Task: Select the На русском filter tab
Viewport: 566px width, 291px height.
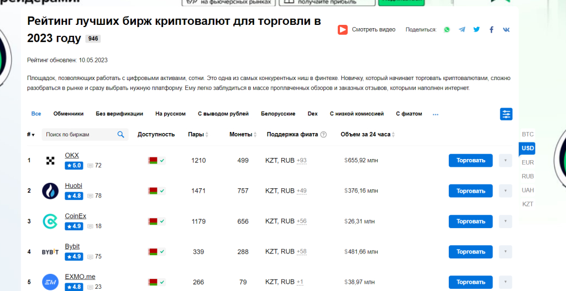Action: pyautogui.click(x=170, y=114)
